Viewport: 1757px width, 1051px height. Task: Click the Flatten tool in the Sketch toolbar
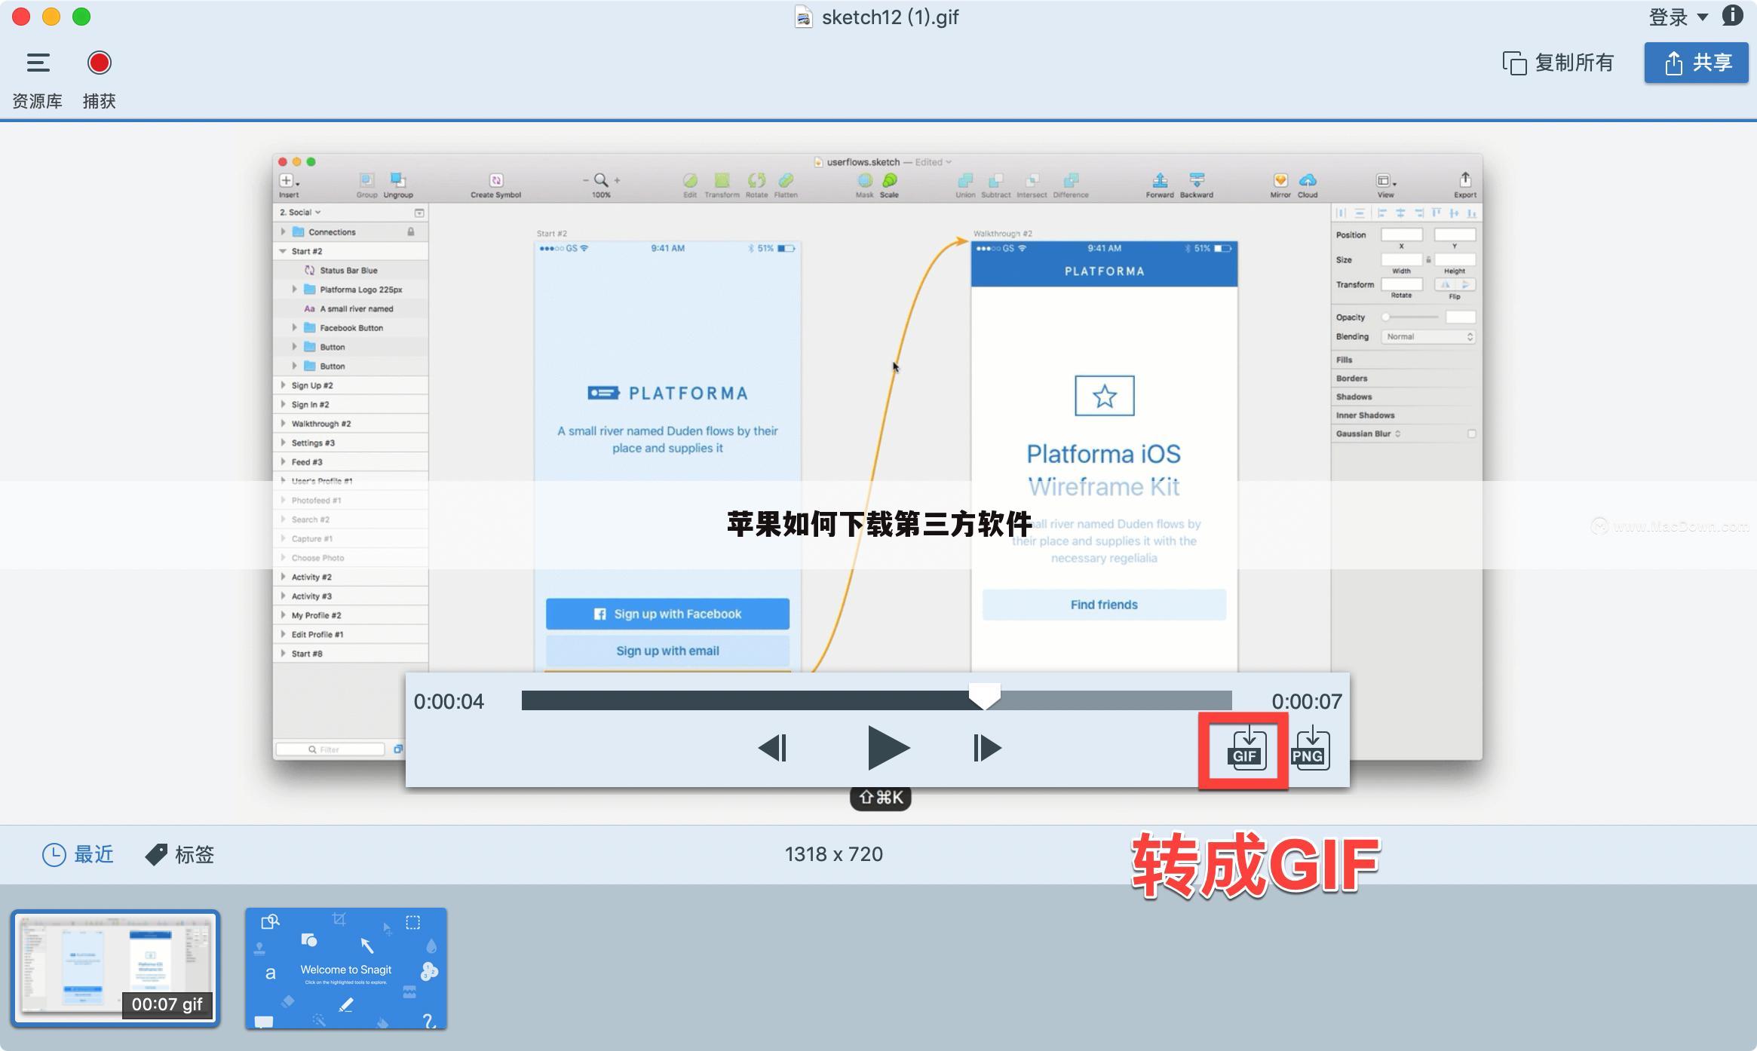(786, 185)
